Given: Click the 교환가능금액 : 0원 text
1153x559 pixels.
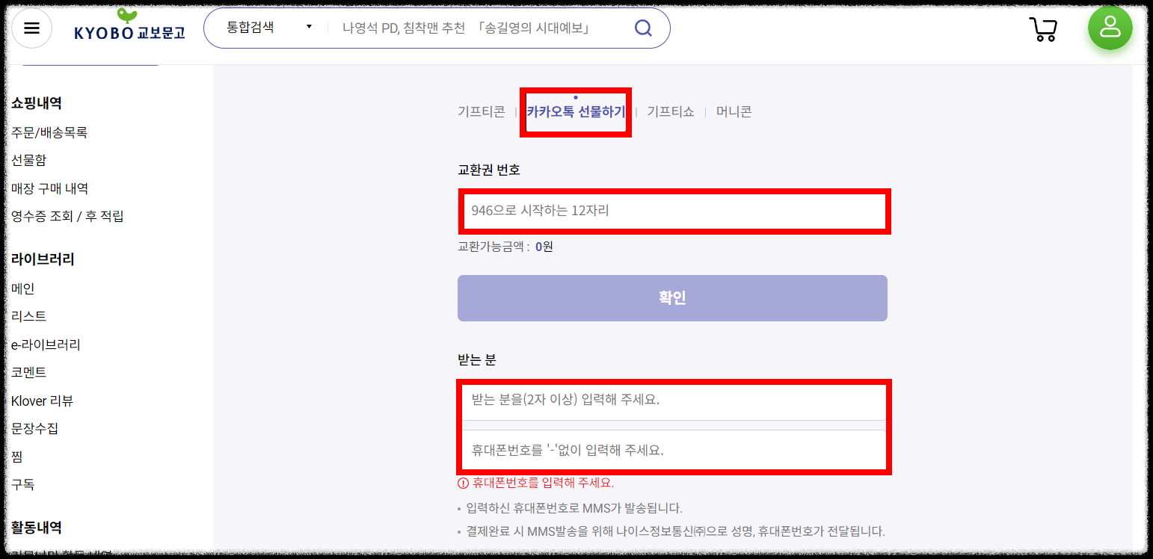Looking at the screenshot, I should click(x=505, y=247).
